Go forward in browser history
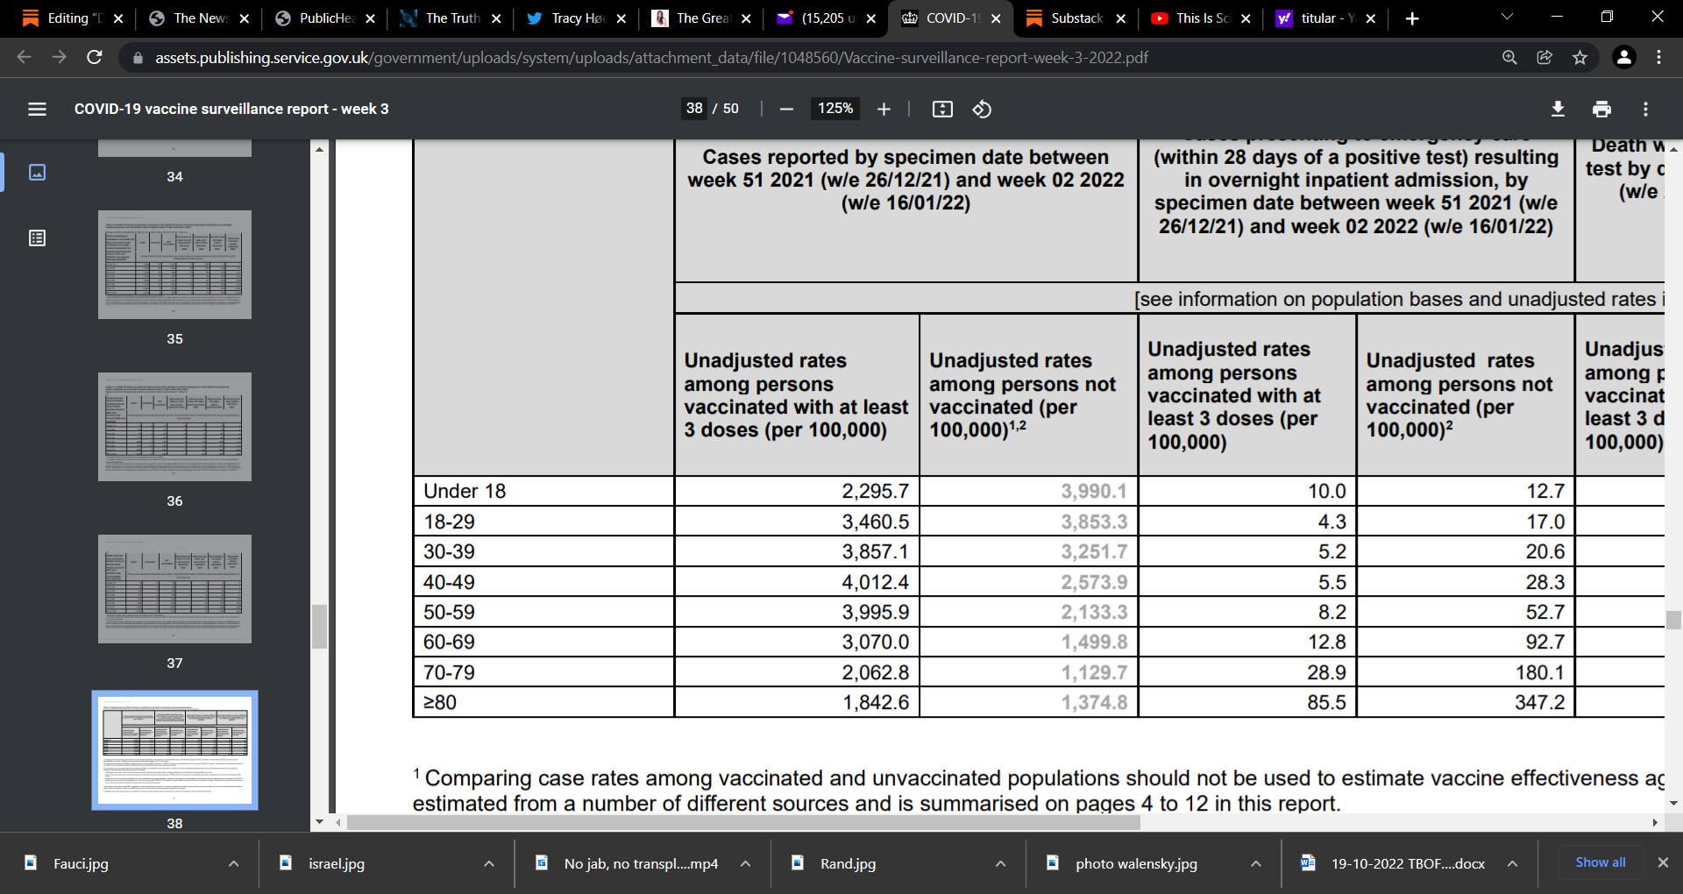Image resolution: width=1683 pixels, height=894 pixels. tap(60, 57)
